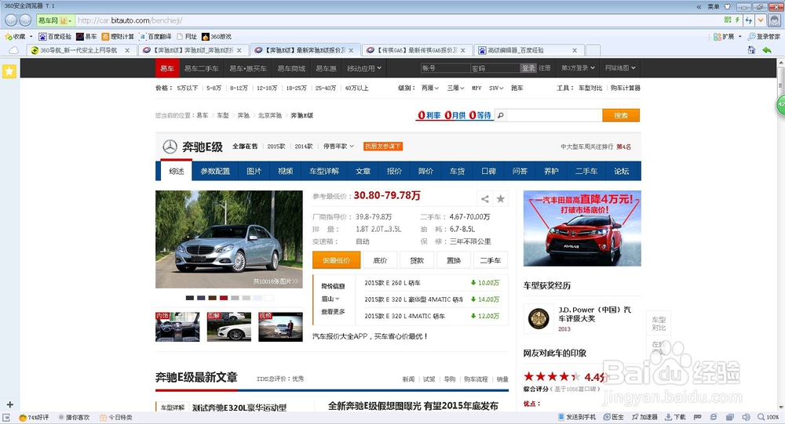Click the yellow star sidebar favorites icon
The image size is (785, 424).
(9, 71)
